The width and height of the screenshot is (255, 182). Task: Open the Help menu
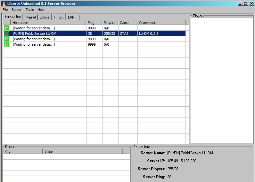pyautogui.click(x=41, y=10)
